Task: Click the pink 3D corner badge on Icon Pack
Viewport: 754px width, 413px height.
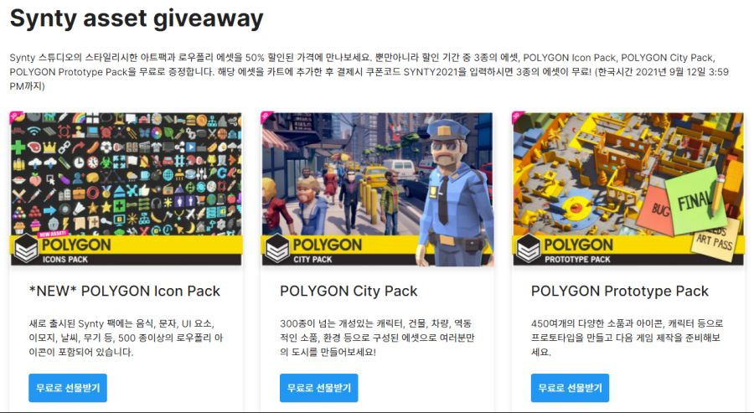Action: click(17, 116)
